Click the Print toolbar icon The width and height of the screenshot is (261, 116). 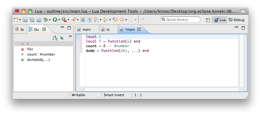click(x=39, y=20)
